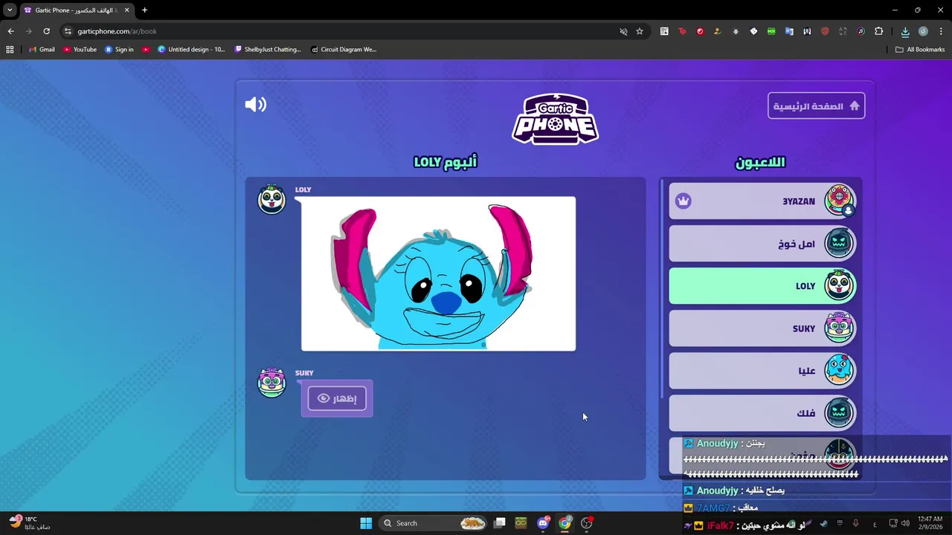The height and width of the screenshot is (535, 952).
Task: Open the Chrome downloads icon
Action: (x=905, y=31)
